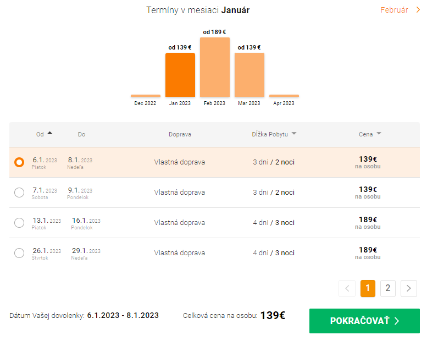Viewport: 427px width, 346px height.
Task: Click the next page arrow in pagination
Action: tap(409, 288)
